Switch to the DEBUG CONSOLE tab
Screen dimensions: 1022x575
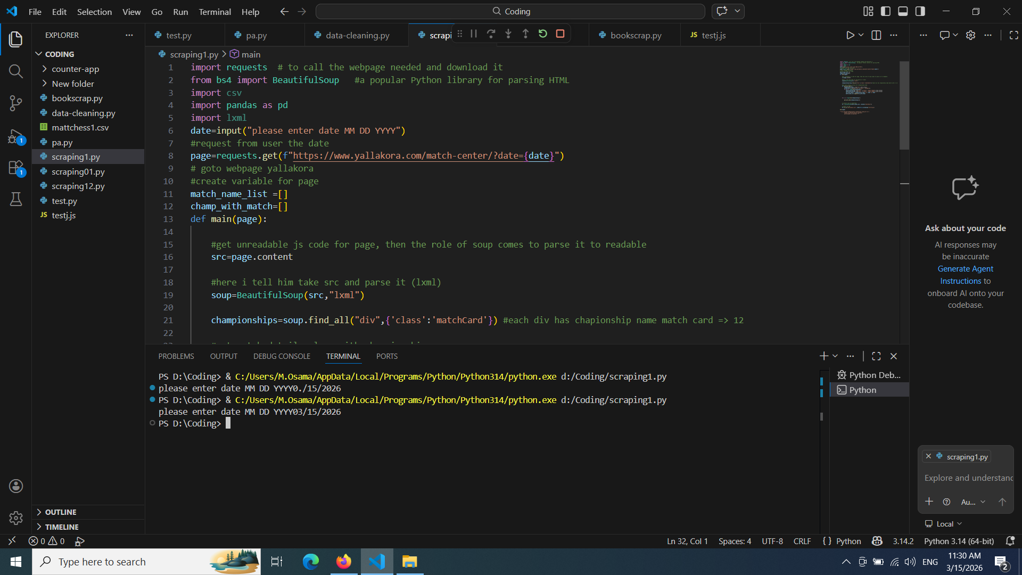pyautogui.click(x=282, y=356)
